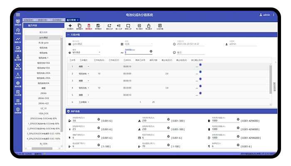Switch to the 数据分析 tab
This screenshot has width=291, height=166.
[43, 20]
